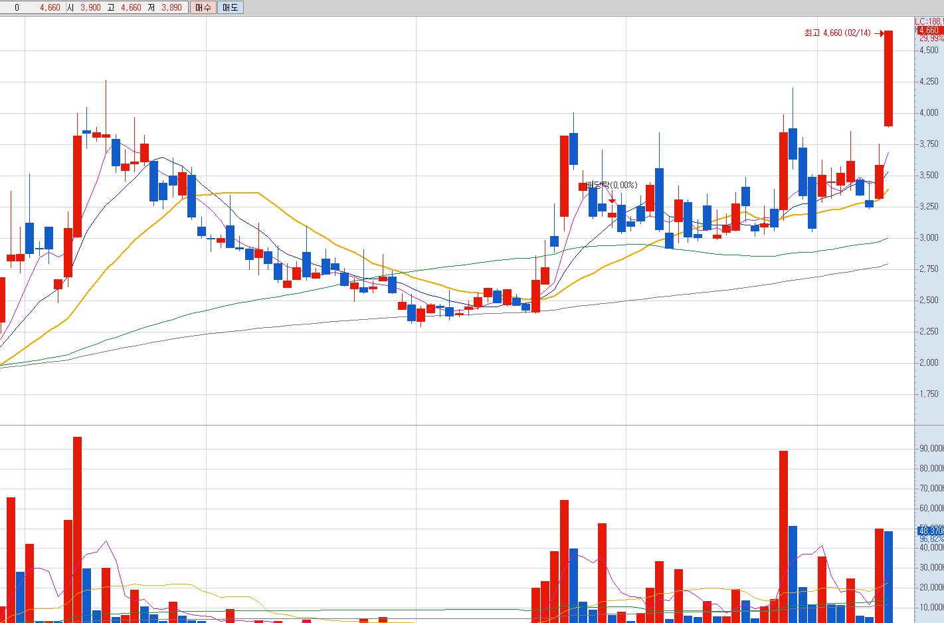Viewport: 944px width, 623px height.
Task: Click the blue 매도 sell button
Action: [230, 7]
